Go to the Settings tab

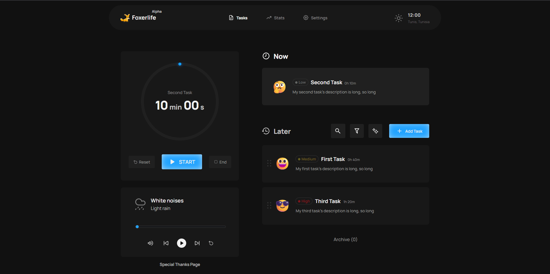click(x=315, y=18)
